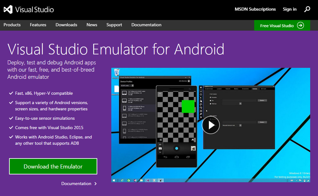Click the Front Camera file path field

(239, 101)
